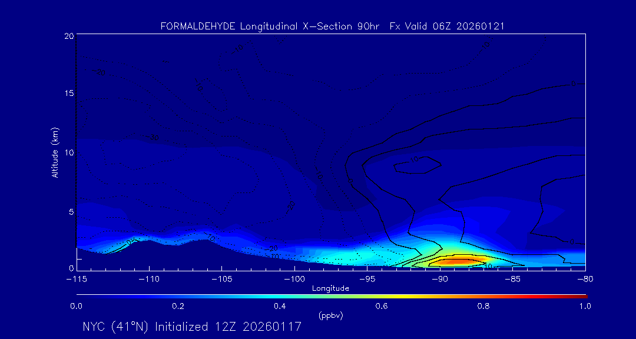Click the chart title 'FORMALDEHYDE Longitudinal X-Section 90hr'
Viewport: 636px width, 339px height.
pyautogui.click(x=270, y=26)
